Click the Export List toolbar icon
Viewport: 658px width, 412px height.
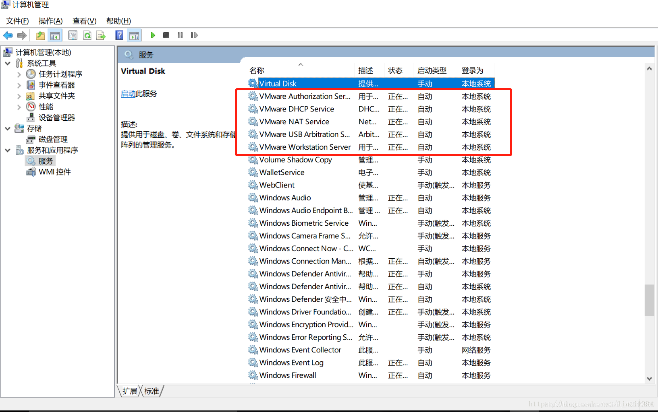tap(101, 35)
